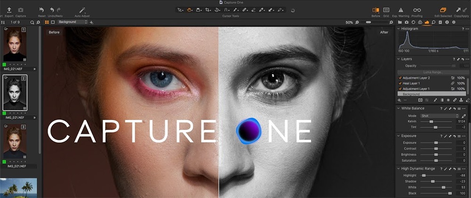Select the color portrait thumbnail numbered 3
This screenshot has width=471, height=198.
pos(15,142)
